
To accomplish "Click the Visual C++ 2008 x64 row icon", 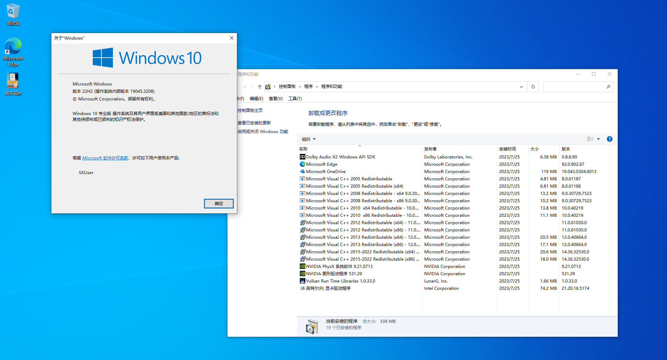I will (303, 194).
